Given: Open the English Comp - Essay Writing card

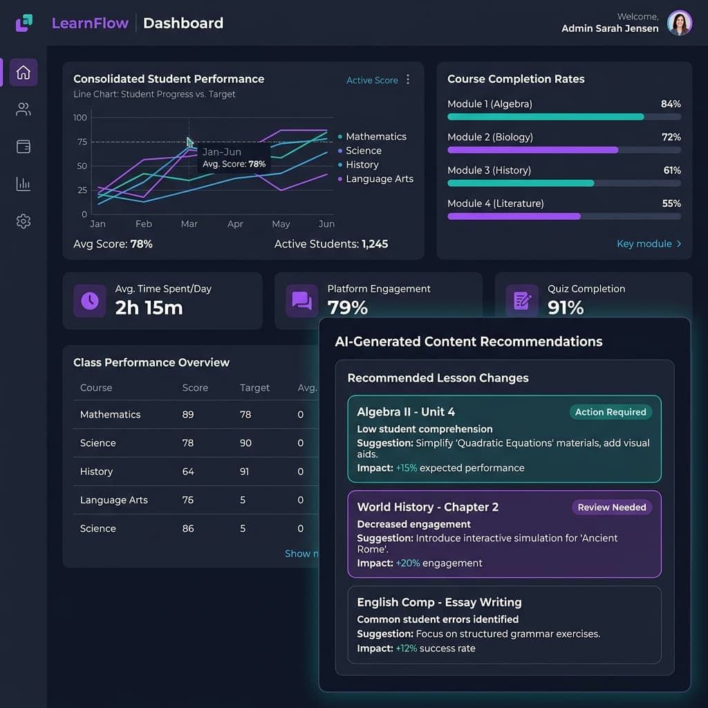Looking at the screenshot, I should [504, 625].
